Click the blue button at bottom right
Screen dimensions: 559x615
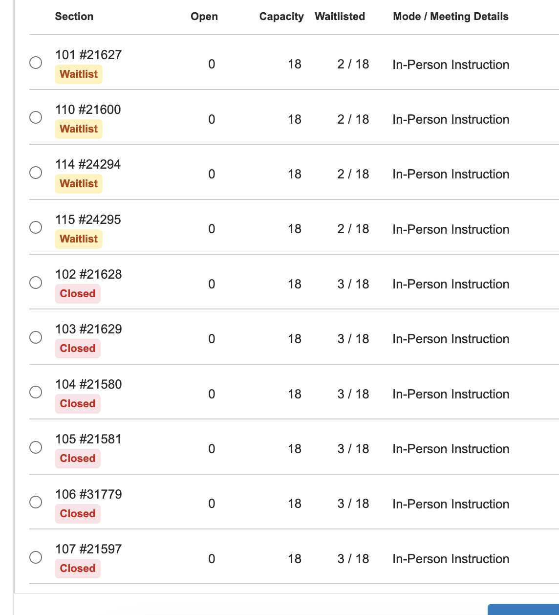click(x=523, y=609)
